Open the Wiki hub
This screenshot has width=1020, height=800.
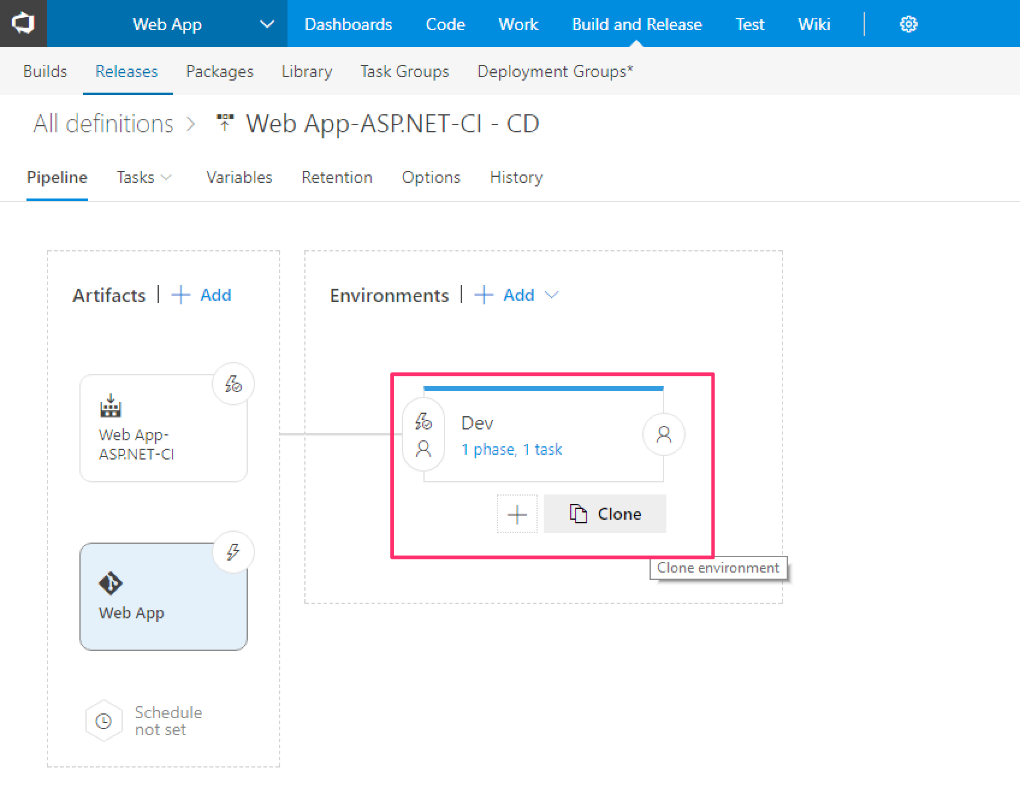814,24
